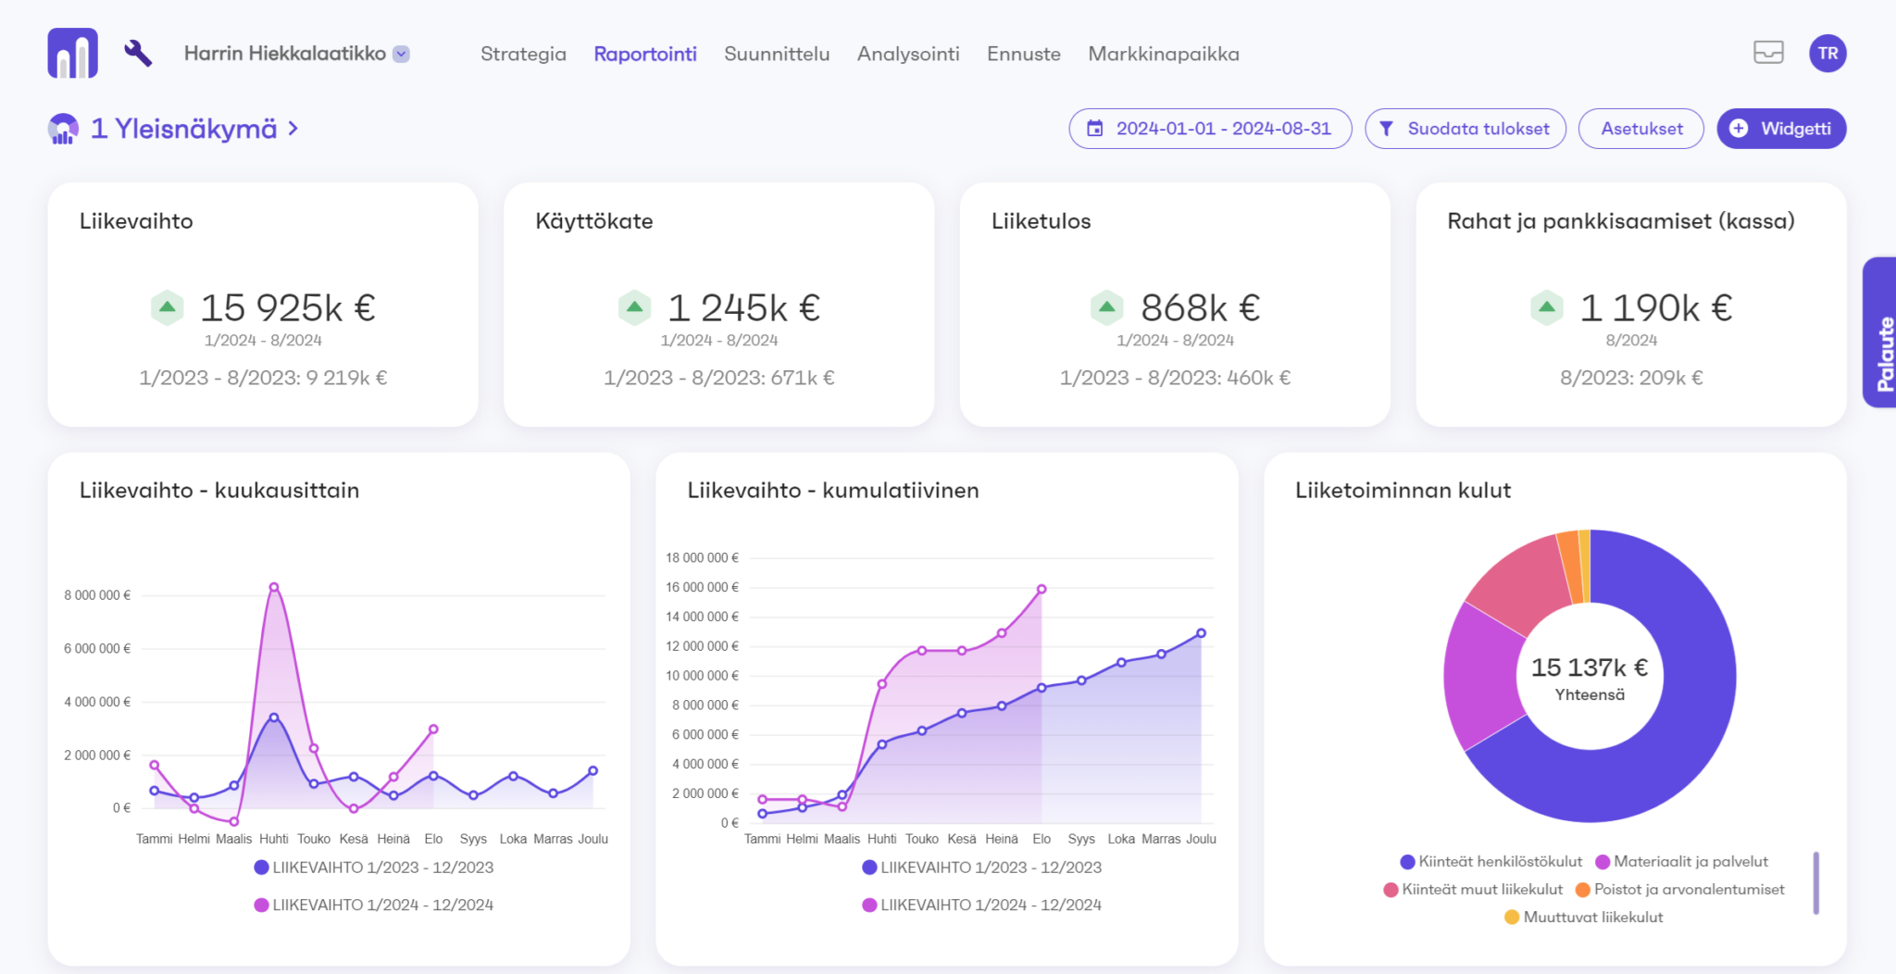Image resolution: width=1896 pixels, height=974 pixels.
Task: Click the green trend arrow on Käyttökate card
Action: (x=635, y=307)
